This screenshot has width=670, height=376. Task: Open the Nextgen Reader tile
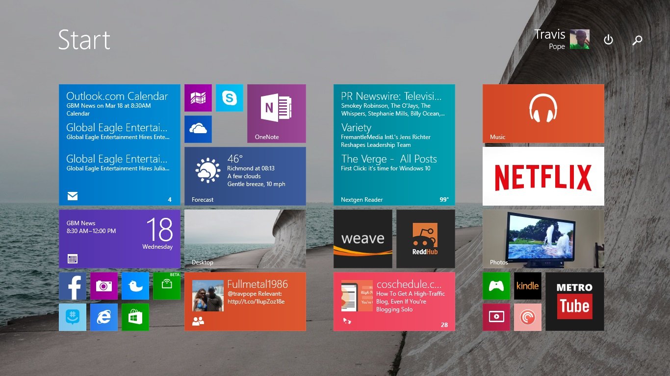tap(394, 145)
